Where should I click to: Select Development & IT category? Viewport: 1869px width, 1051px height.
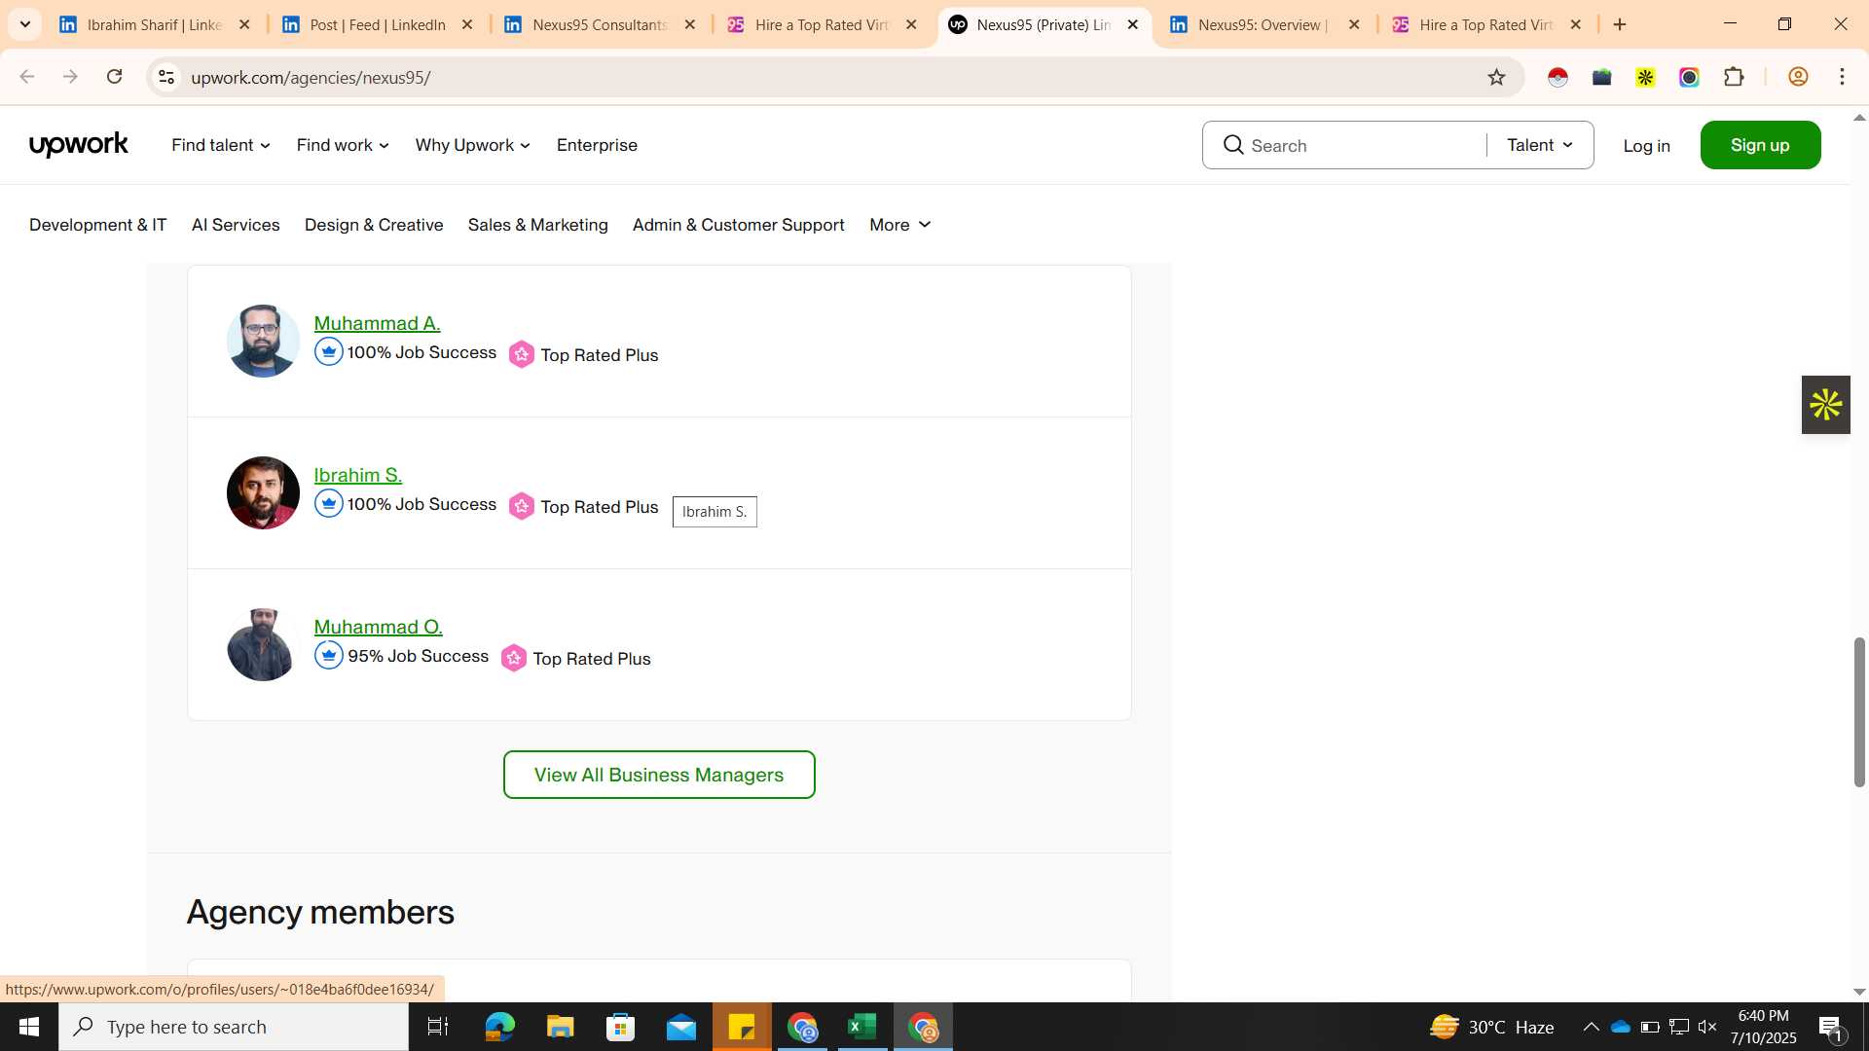pos(97,225)
